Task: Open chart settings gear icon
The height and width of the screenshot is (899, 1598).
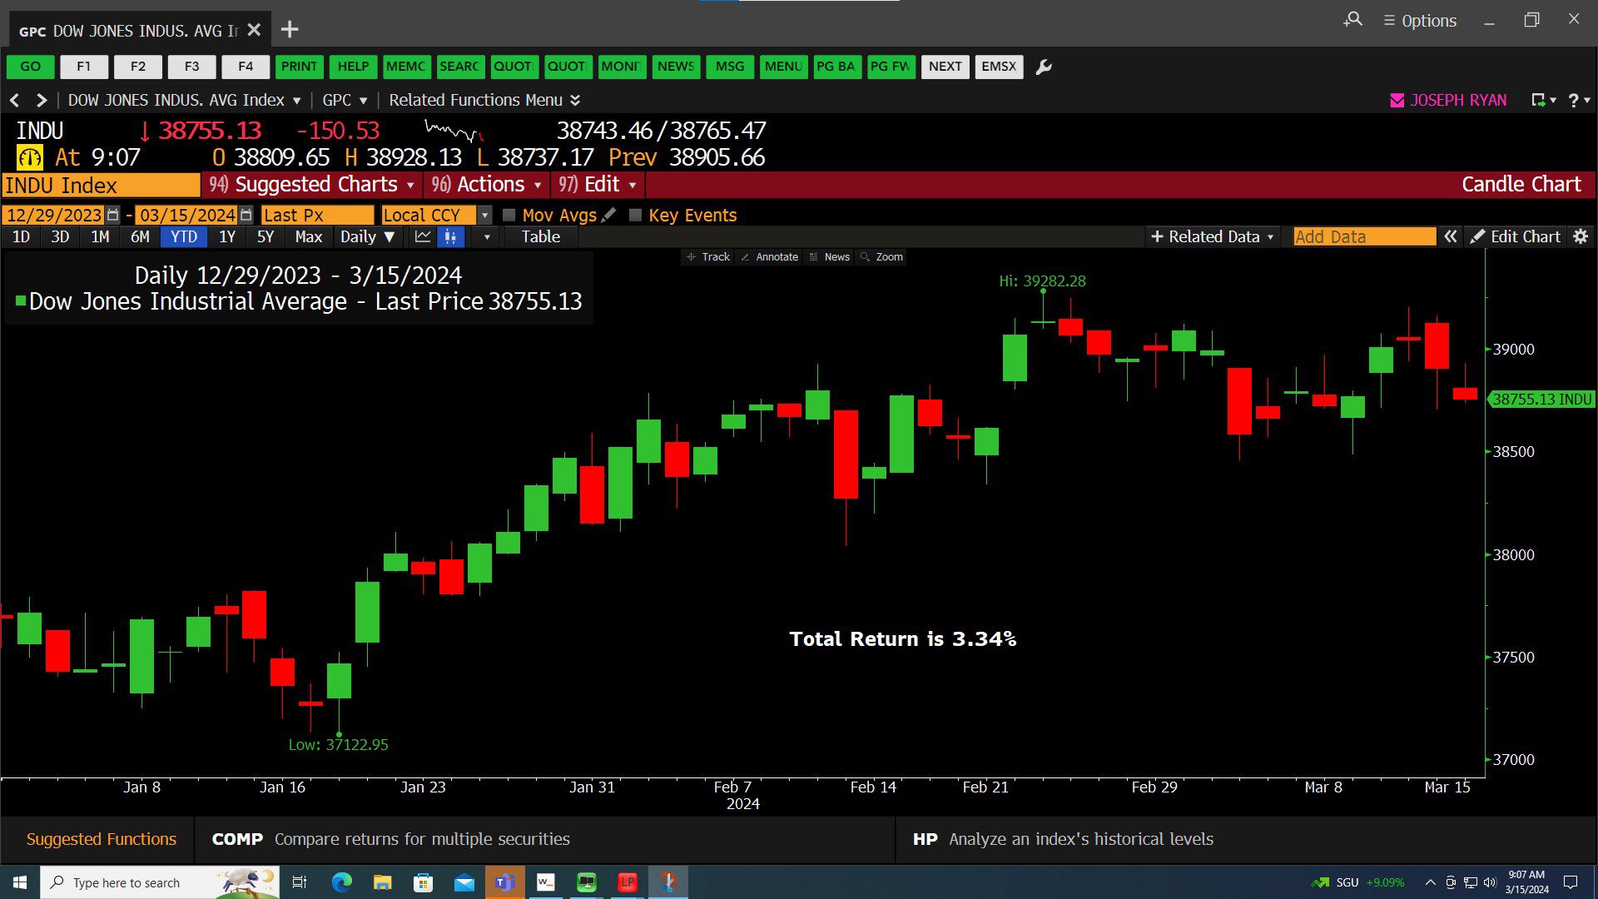Action: click(1581, 237)
